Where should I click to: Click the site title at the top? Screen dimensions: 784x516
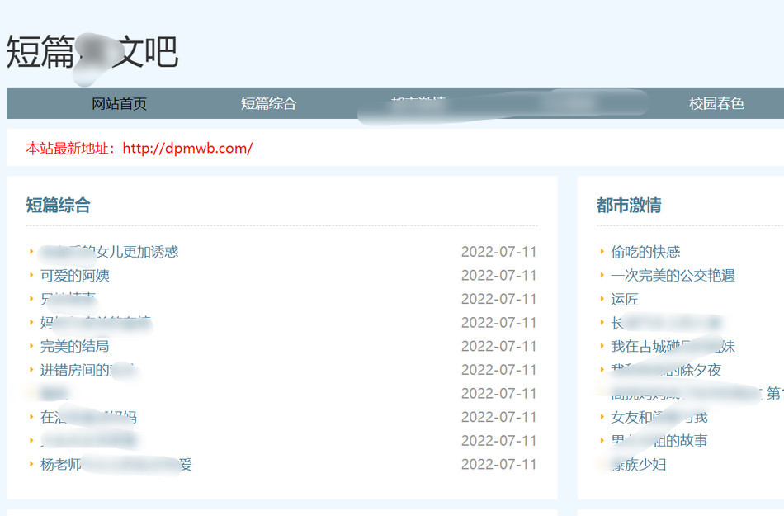click(x=92, y=51)
